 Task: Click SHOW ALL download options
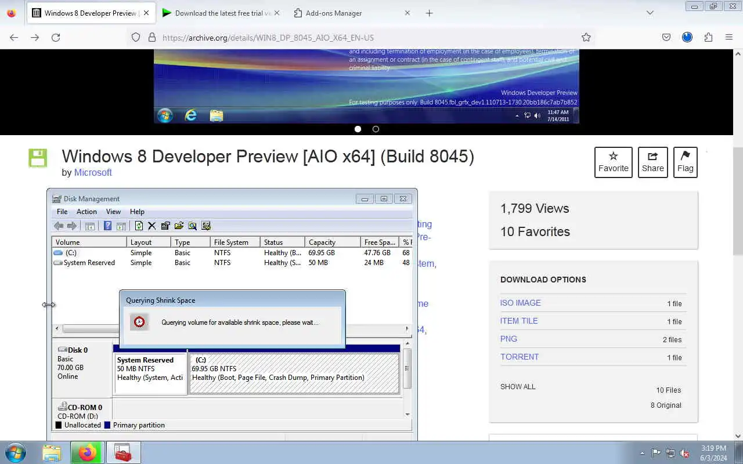518,386
